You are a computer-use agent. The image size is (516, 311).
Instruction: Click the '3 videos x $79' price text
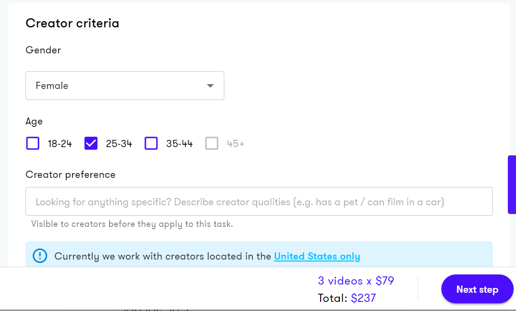[356, 281]
